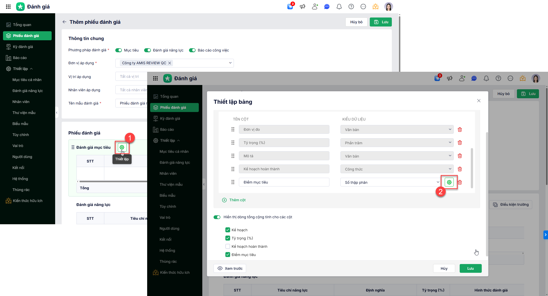Click the megaphone announcements icon
The image size is (548, 296).
(303, 7)
